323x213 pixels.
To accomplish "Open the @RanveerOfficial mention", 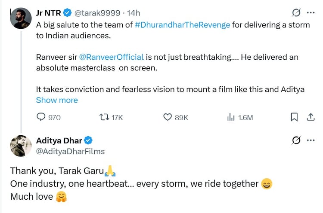I will pyautogui.click(x=112, y=57).
